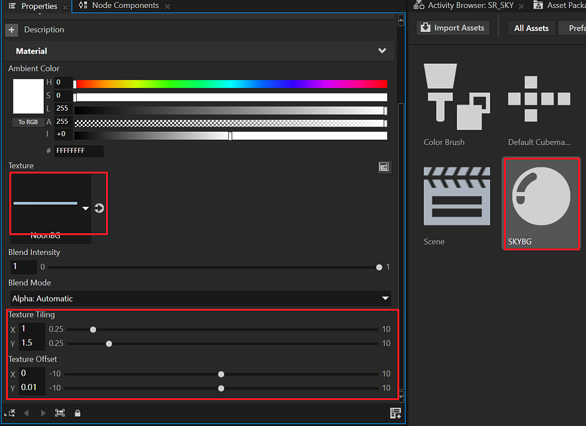The width and height of the screenshot is (586, 426).
Task: Click the Texture Tiling Y slider handle
Action: click(x=109, y=344)
